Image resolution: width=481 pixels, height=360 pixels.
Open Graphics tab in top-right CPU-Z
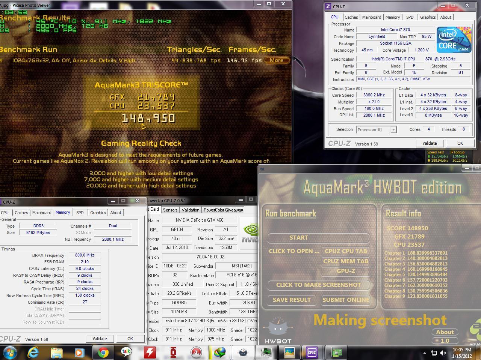pos(428,17)
